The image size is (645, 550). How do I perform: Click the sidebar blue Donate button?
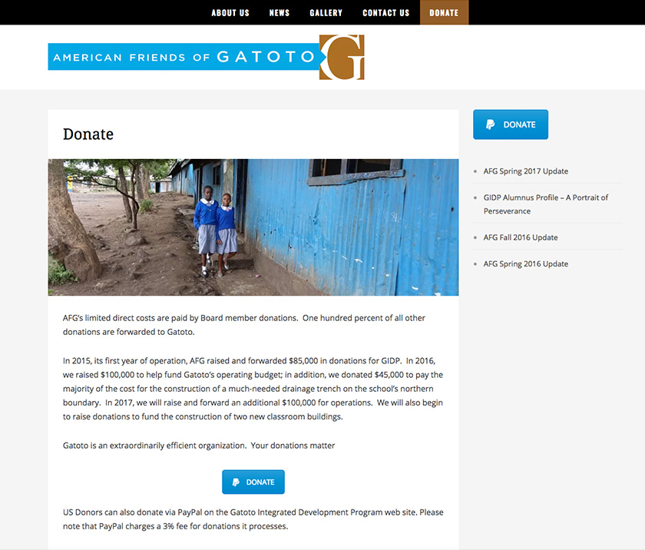(x=511, y=124)
